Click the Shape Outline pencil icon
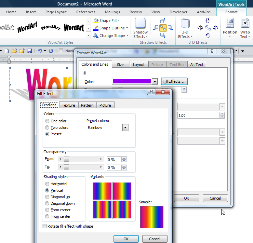 coord(96,28)
